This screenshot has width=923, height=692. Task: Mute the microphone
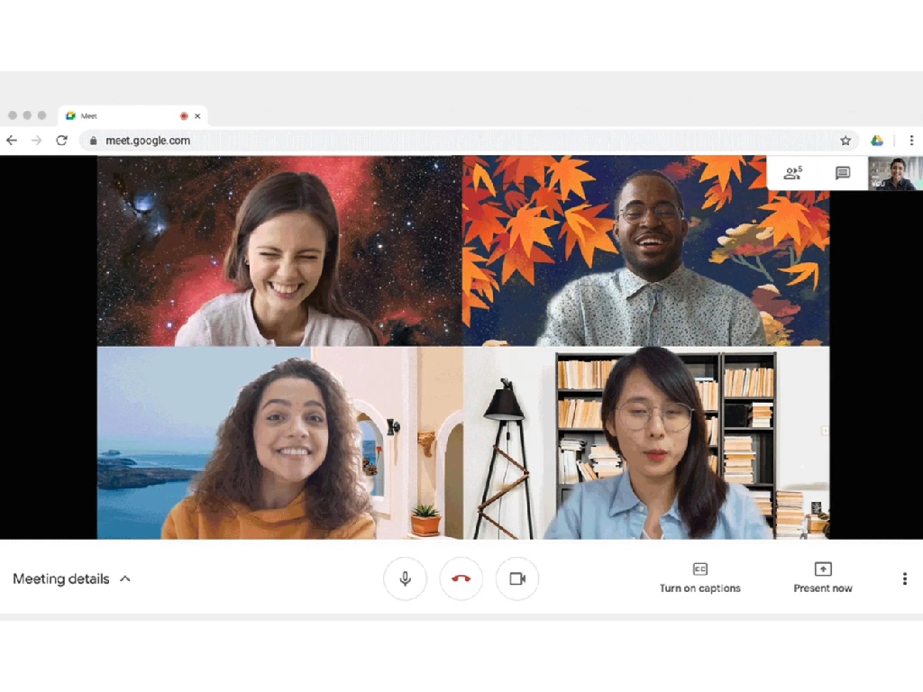pos(405,578)
